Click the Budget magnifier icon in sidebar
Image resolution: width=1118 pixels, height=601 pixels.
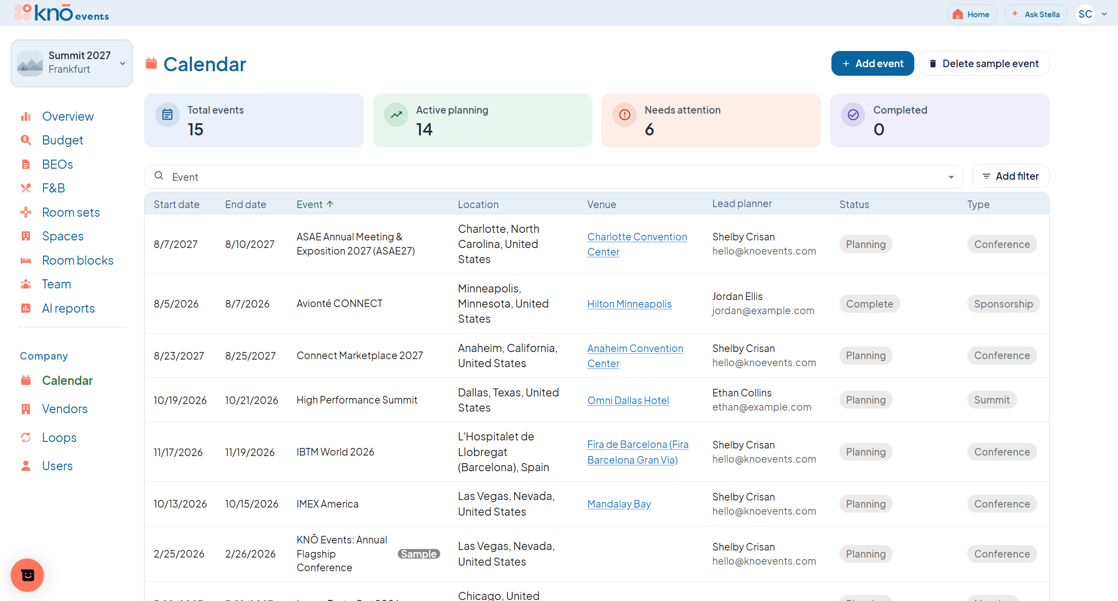tap(26, 140)
